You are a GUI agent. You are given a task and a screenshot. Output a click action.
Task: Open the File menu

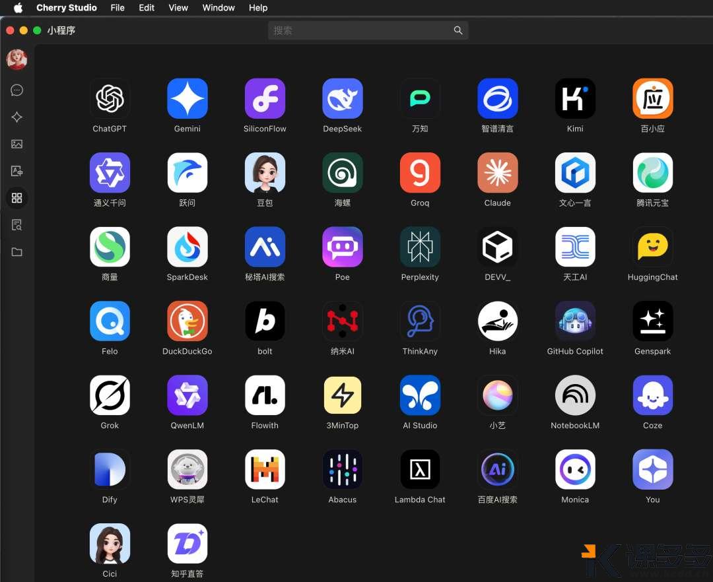coord(118,8)
